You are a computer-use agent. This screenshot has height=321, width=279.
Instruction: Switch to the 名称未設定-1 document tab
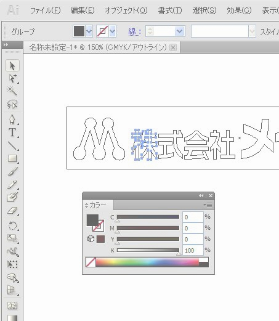(98, 47)
